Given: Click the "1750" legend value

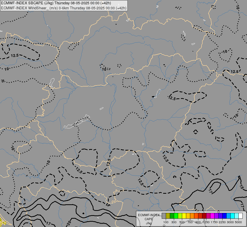Looking at the screenshot, I should pos(214,222).
